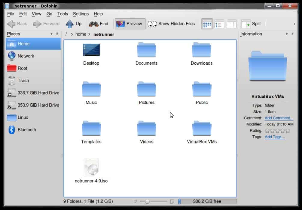This screenshot has height=210, width=302.
Task: Select the Public folder
Action: click(202, 93)
